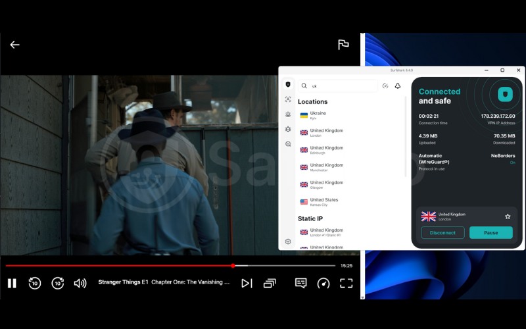The height and width of the screenshot is (329, 526).
Task: Click the Automatic (WireGuard) protocol label
Action: (434, 159)
